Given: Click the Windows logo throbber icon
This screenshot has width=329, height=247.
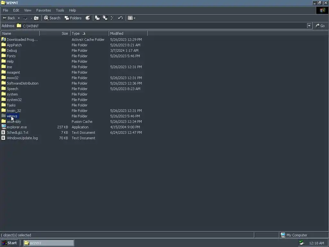Looking at the screenshot, I should 322,10.
